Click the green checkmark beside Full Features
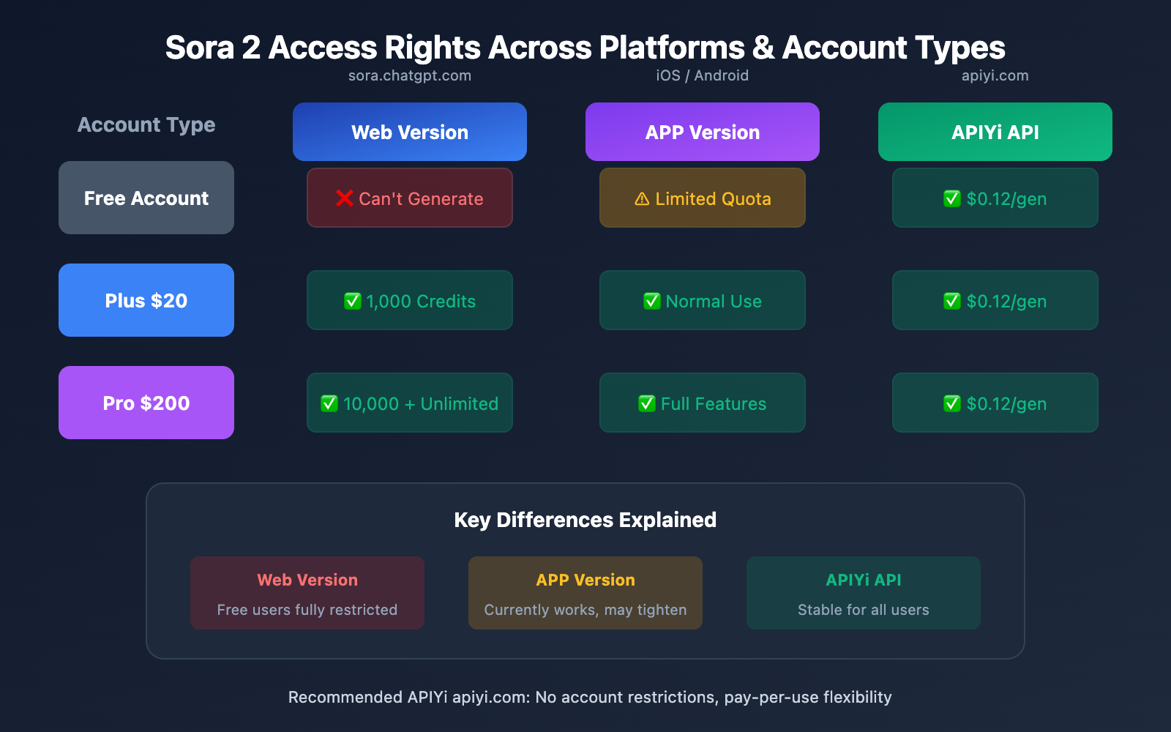The image size is (1171, 732). (x=647, y=403)
